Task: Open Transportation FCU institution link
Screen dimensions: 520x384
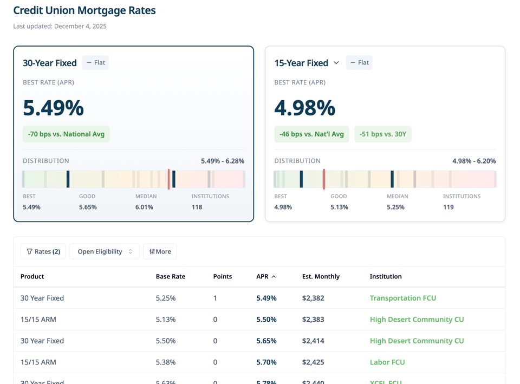Action: point(402,298)
